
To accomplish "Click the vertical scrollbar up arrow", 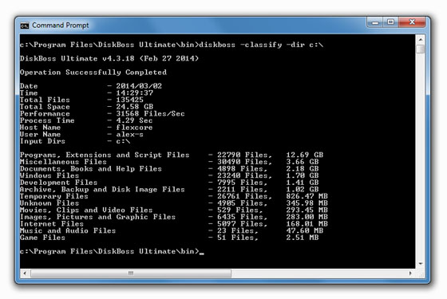I will [x=421, y=39].
